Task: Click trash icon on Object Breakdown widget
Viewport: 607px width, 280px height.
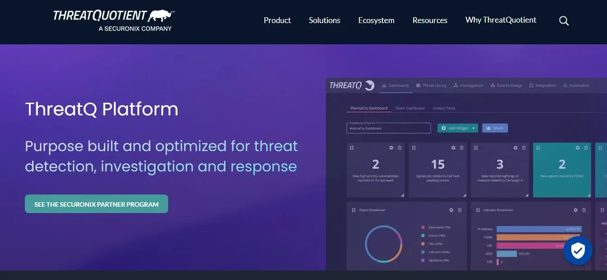Action: pyautogui.click(x=460, y=210)
